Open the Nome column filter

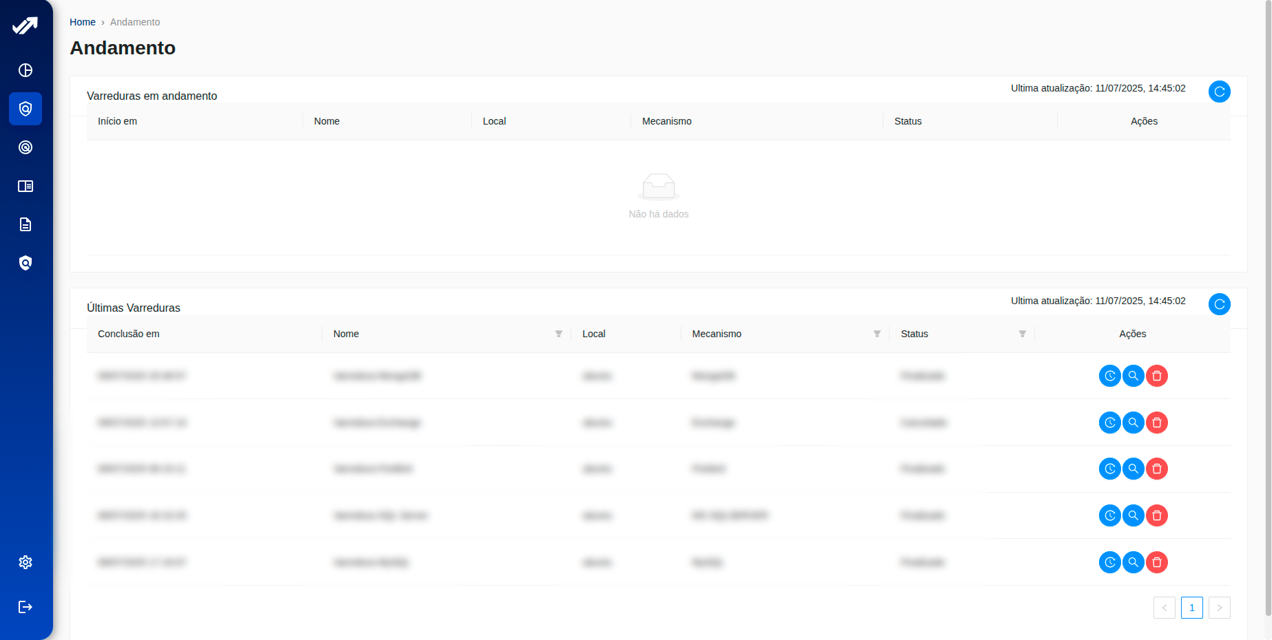(x=559, y=334)
